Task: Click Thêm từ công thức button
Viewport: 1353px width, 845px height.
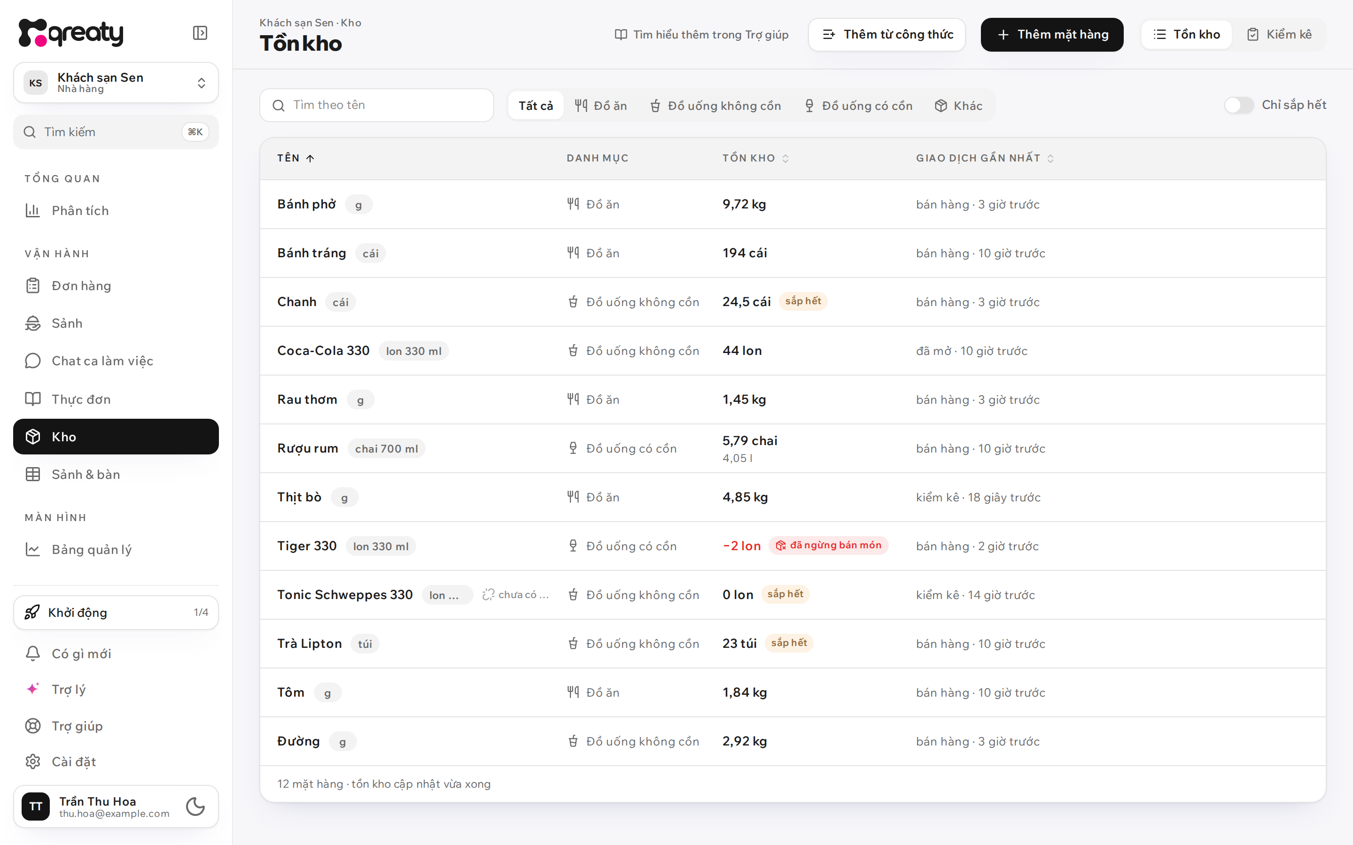Action: coord(886,35)
